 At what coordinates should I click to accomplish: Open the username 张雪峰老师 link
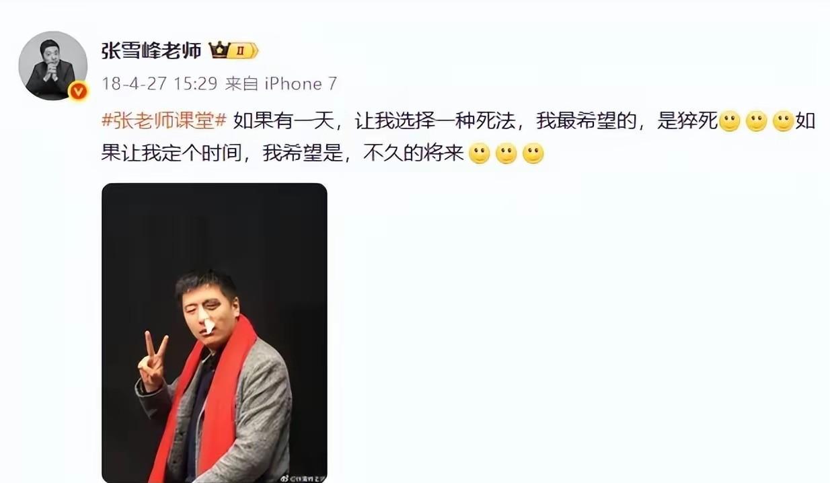[151, 50]
